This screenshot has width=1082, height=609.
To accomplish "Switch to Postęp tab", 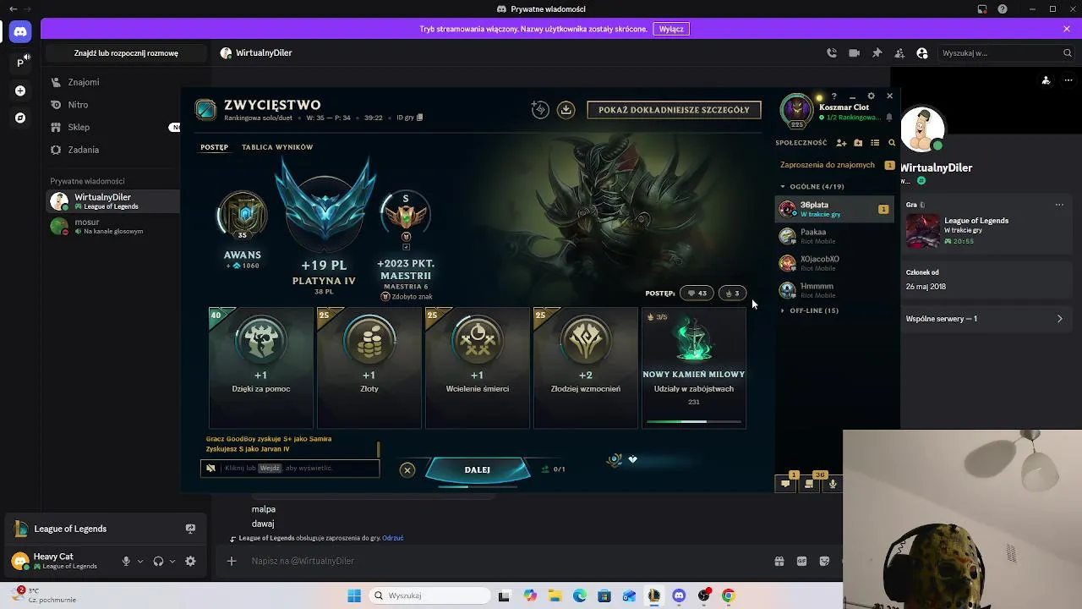I will click(214, 147).
